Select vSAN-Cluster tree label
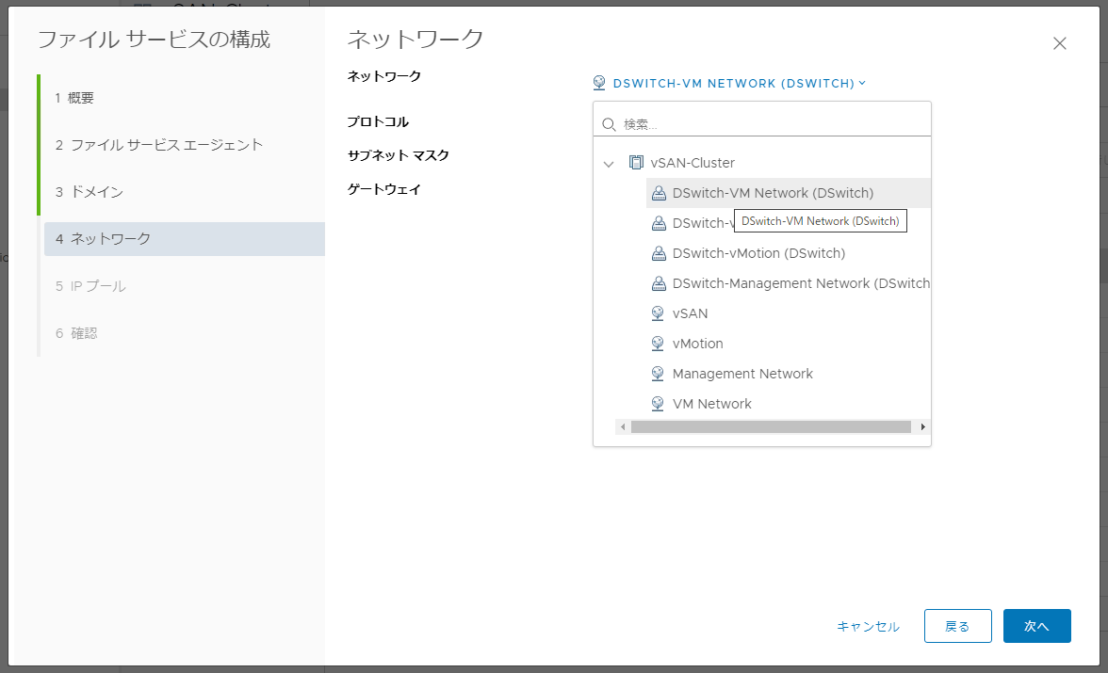Image resolution: width=1108 pixels, height=673 pixels. pyautogui.click(x=692, y=163)
